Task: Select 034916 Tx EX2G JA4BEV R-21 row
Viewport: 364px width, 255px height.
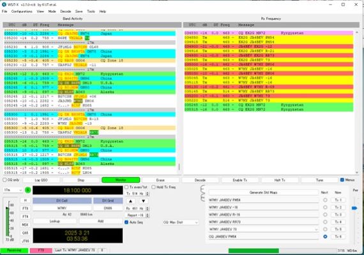Action: pos(269,51)
